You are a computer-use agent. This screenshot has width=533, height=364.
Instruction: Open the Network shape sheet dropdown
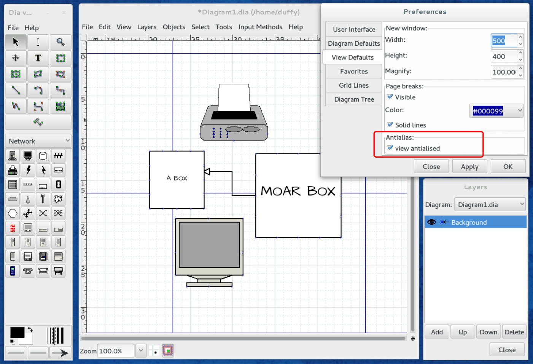click(38, 141)
